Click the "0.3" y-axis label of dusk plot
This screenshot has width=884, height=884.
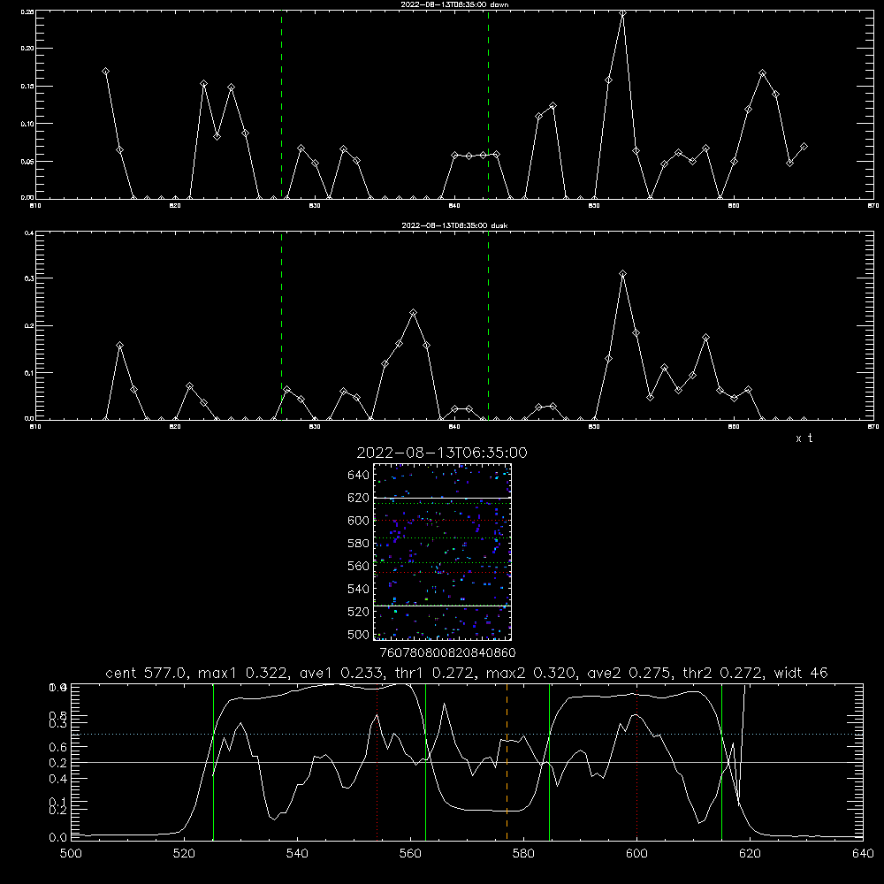click(27, 278)
